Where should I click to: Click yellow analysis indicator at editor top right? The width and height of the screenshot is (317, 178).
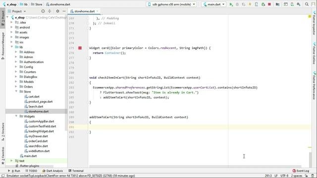310,16
